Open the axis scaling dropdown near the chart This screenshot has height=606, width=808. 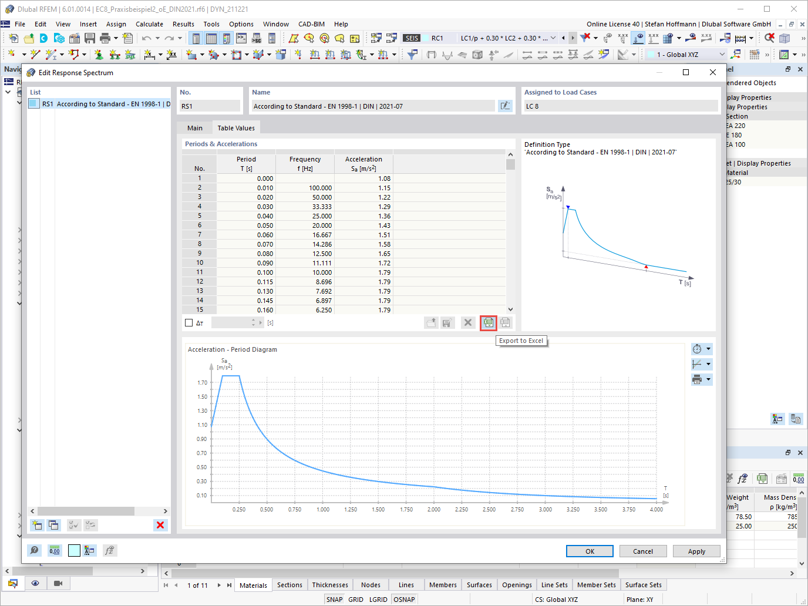702,363
